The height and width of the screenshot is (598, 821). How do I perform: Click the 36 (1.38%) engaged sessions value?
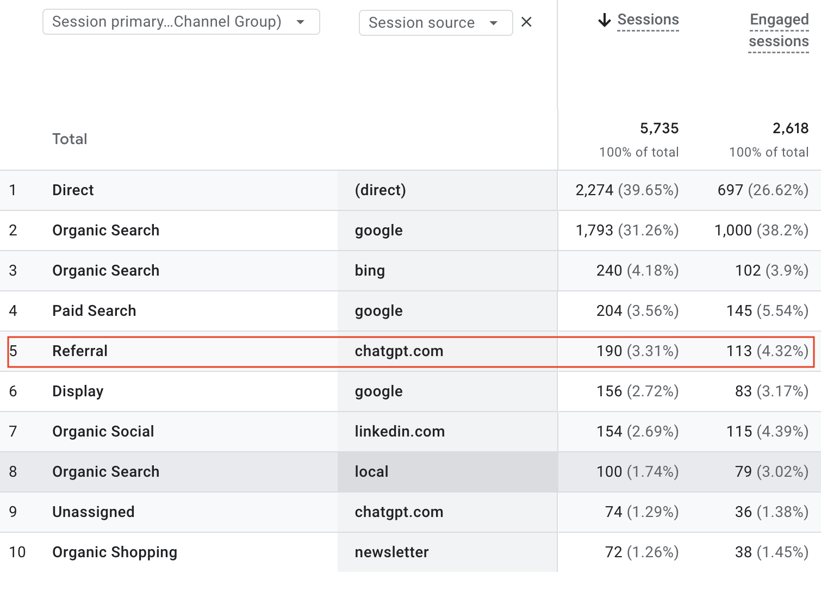(x=772, y=512)
